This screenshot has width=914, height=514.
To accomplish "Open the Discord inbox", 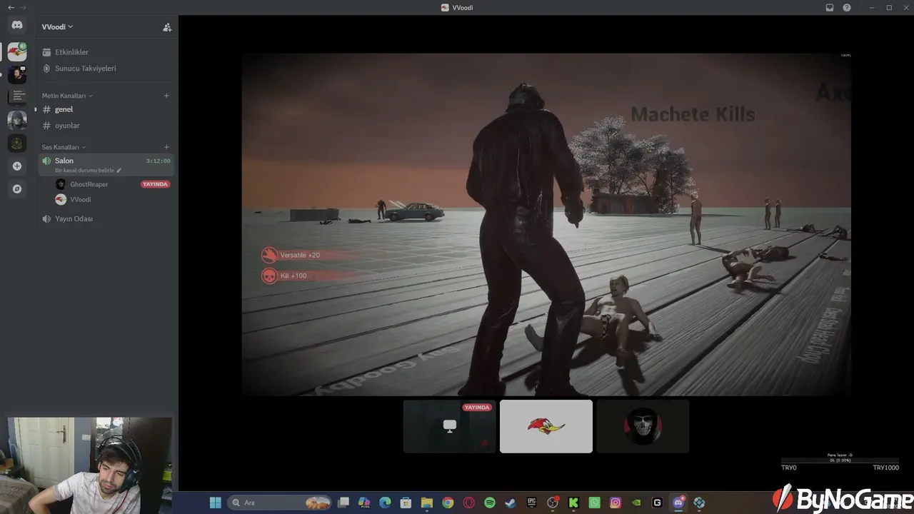I will (x=830, y=7).
